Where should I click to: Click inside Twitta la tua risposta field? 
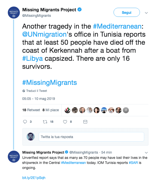[91, 137]
